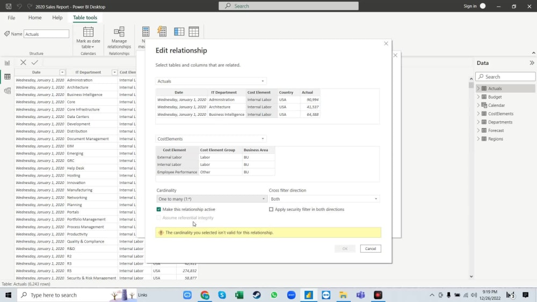537x302 pixels.
Task: Click the Redo arrow in title bar
Action: point(30,6)
